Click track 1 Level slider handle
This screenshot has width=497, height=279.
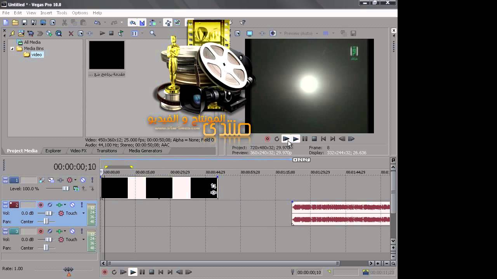click(x=66, y=189)
